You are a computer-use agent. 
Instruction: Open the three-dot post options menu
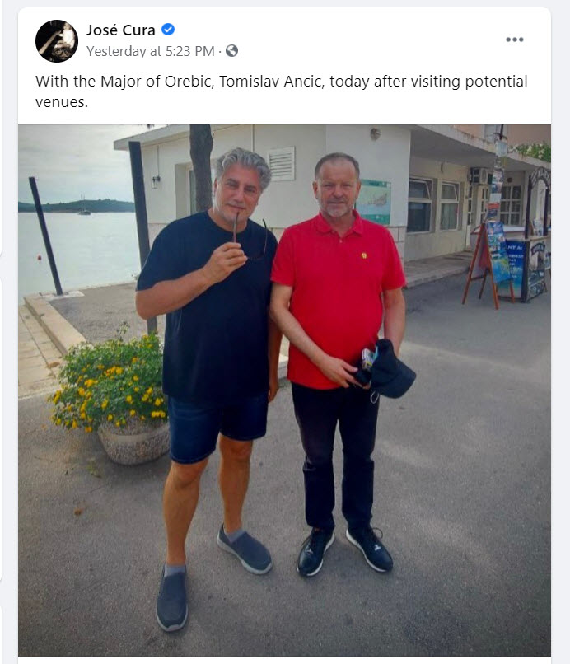click(x=515, y=40)
